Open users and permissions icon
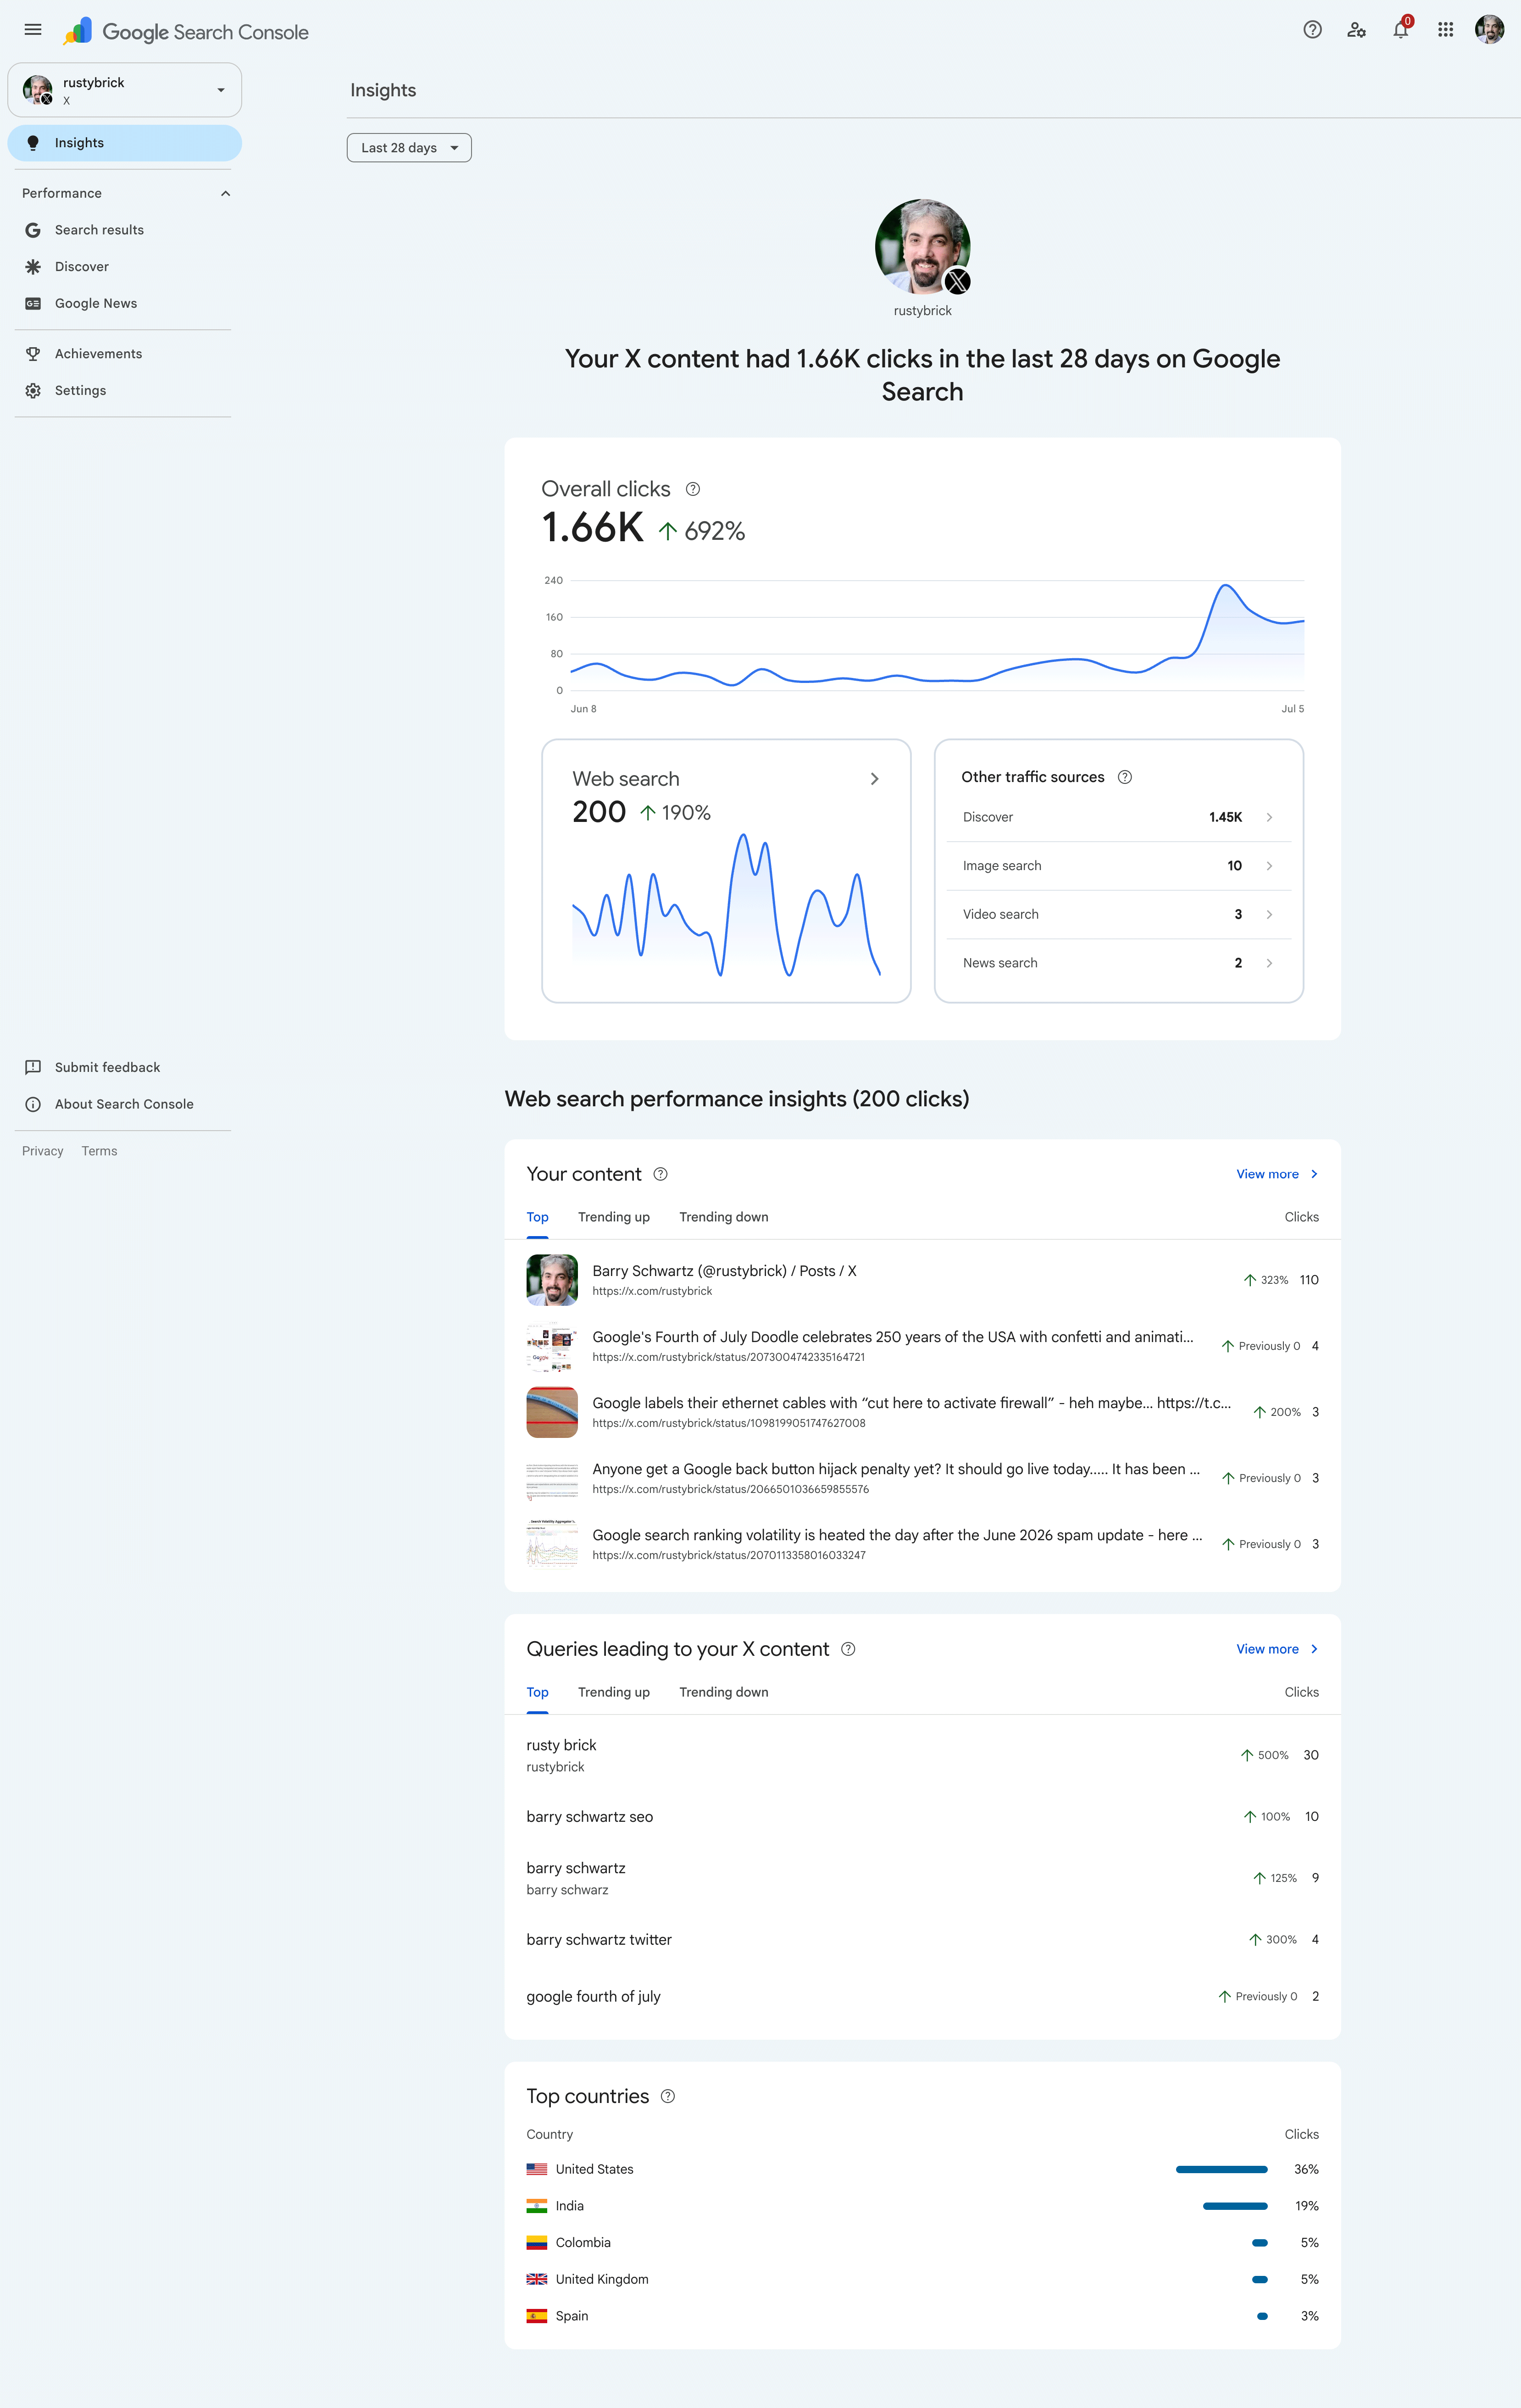The width and height of the screenshot is (1521, 2408). (1356, 30)
